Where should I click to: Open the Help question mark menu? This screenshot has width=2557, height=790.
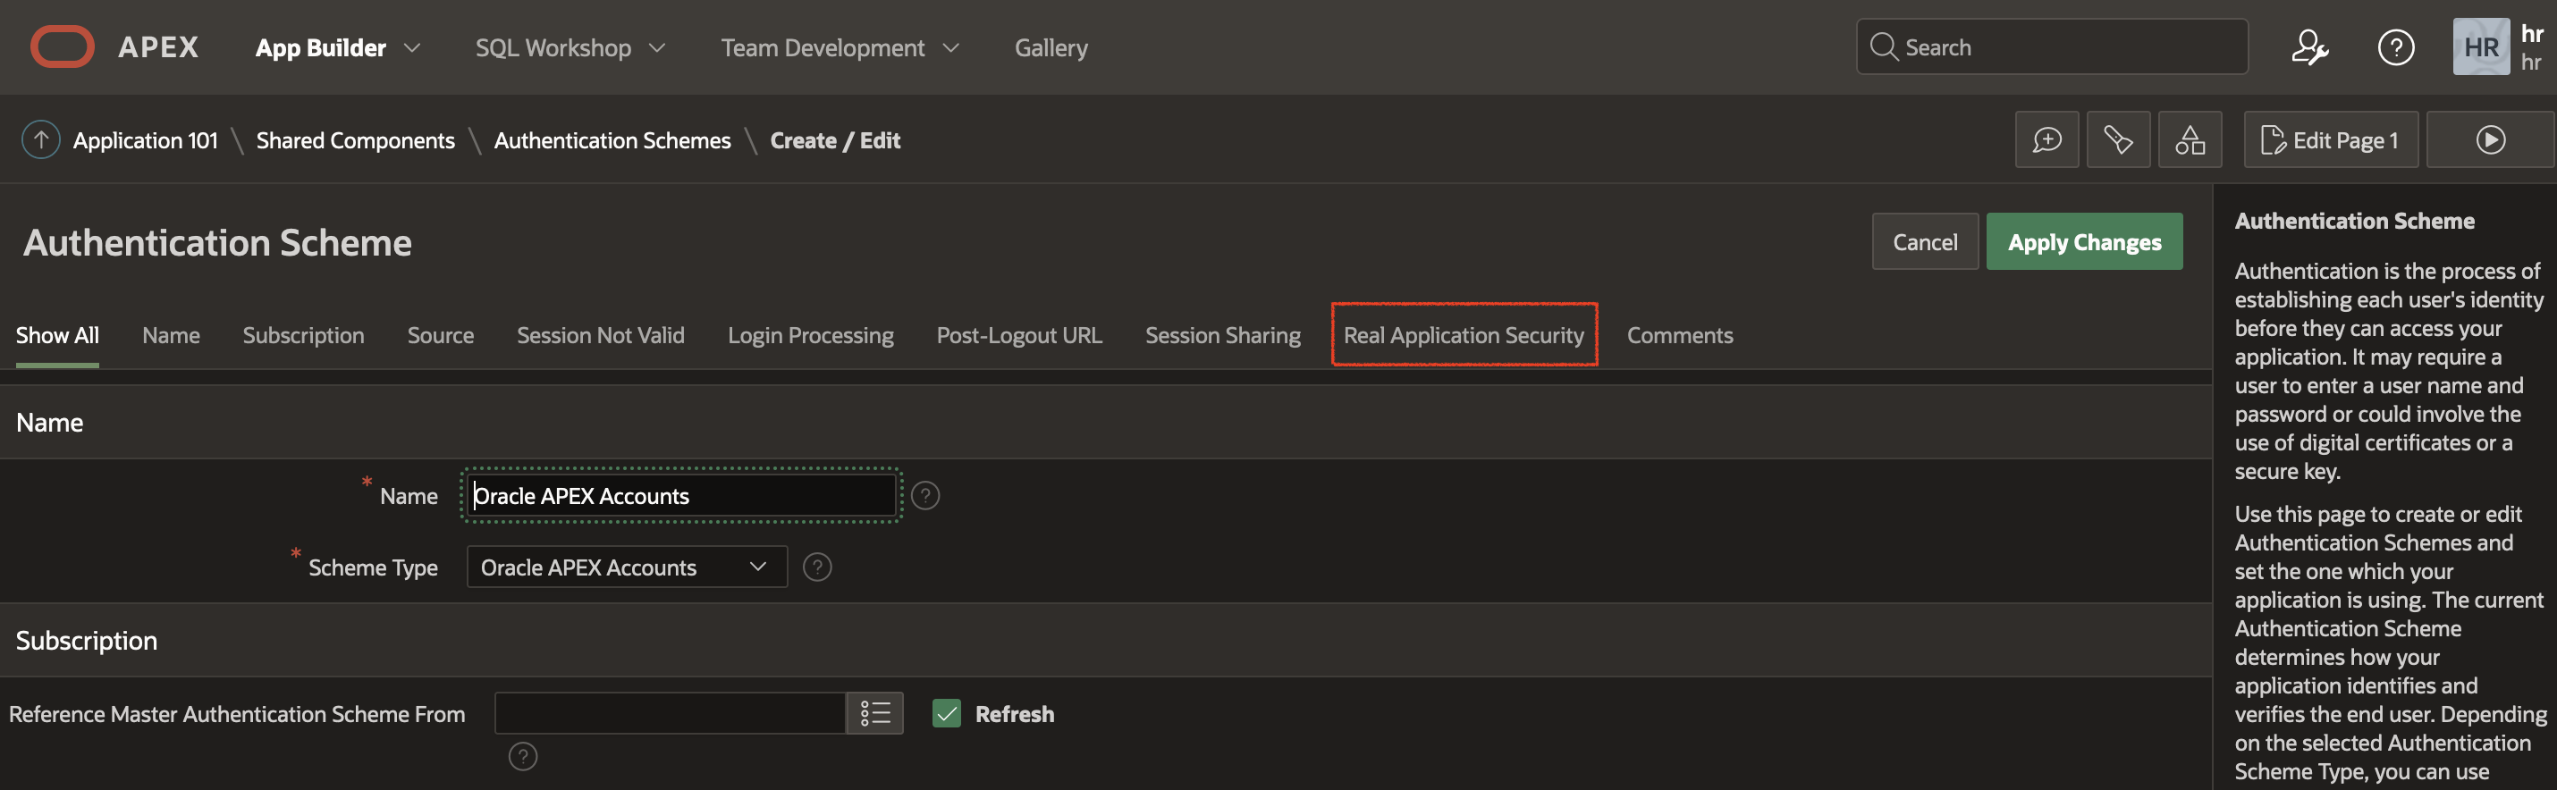[x=2395, y=46]
